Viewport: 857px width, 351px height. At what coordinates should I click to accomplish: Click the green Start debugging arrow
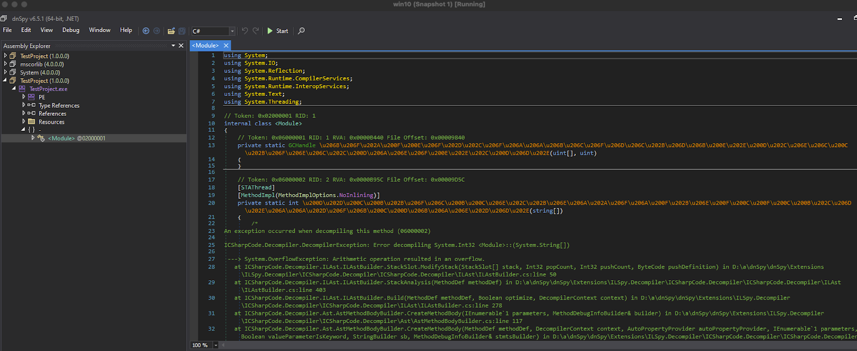click(270, 31)
